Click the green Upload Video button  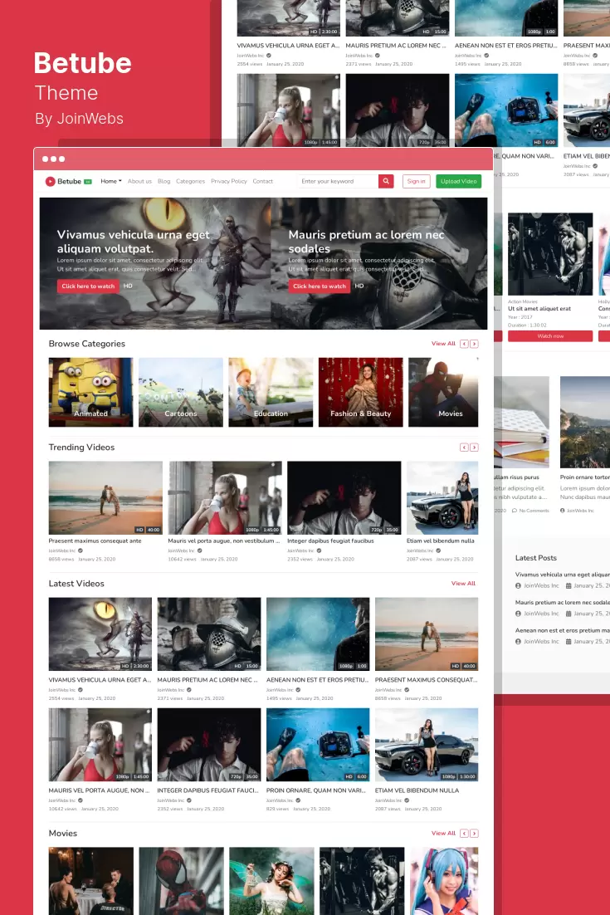[x=458, y=182]
